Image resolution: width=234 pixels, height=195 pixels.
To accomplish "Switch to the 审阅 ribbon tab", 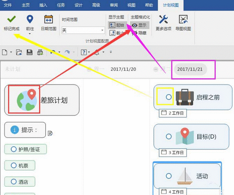I will [x=114, y=5].
